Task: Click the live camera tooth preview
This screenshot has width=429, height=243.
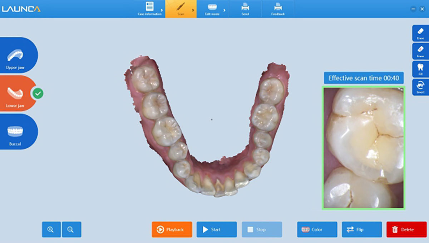Action: coord(363,147)
